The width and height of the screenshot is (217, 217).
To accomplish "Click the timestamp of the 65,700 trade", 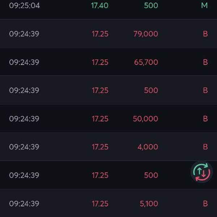I will click(x=24, y=62).
